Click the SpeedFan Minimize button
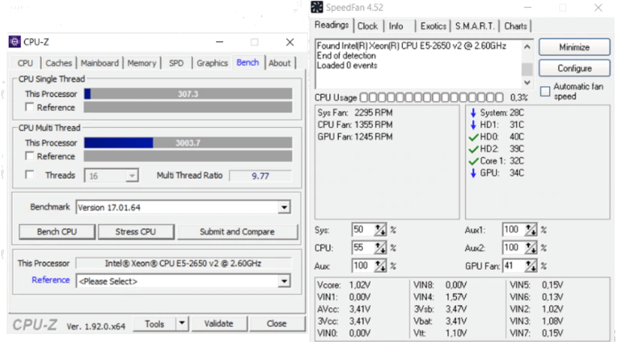 (574, 47)
